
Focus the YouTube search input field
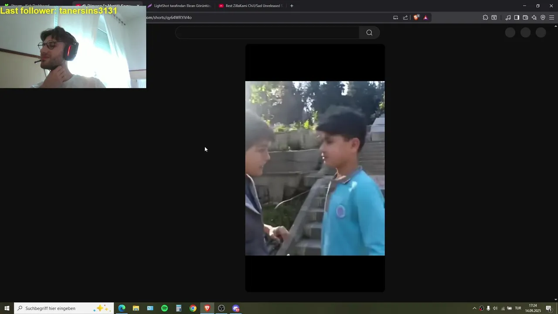point(267,33)
